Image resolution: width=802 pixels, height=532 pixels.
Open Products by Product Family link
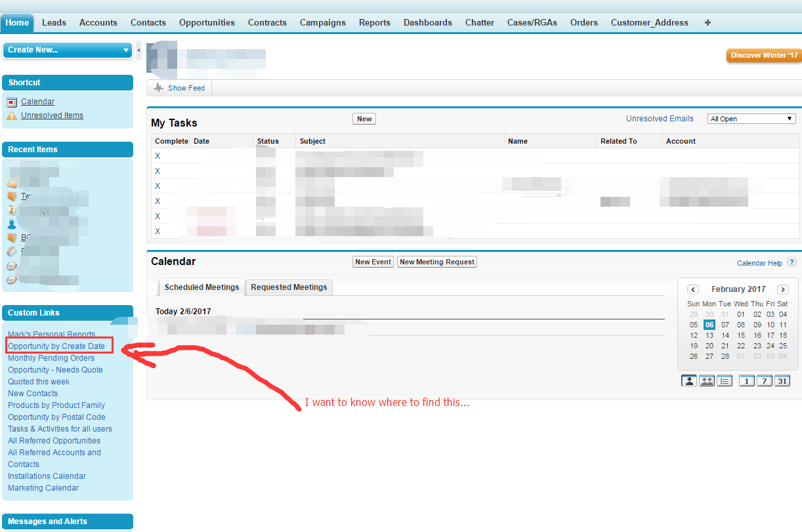[x=56, y=405]
